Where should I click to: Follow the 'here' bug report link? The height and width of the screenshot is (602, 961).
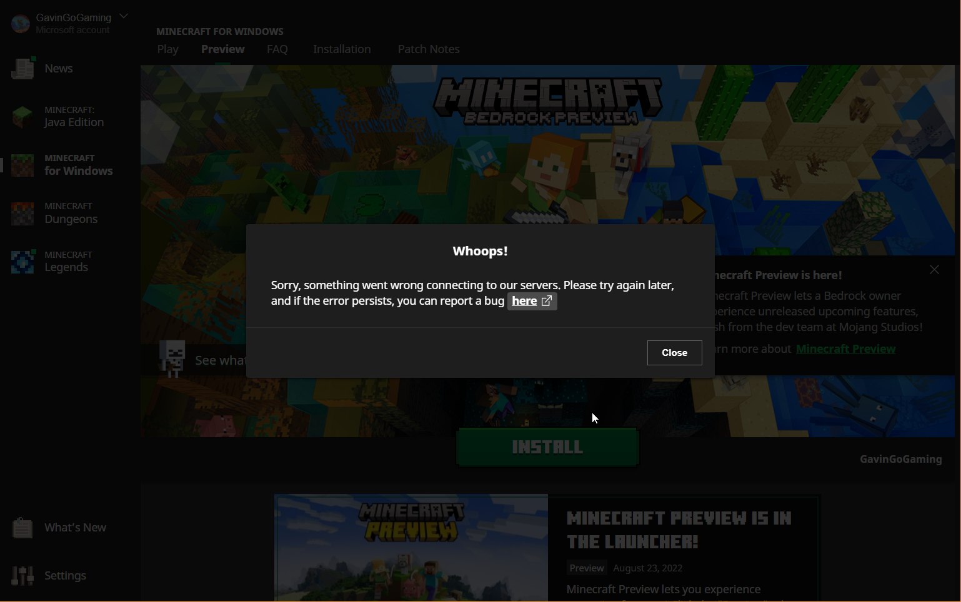[524, 301]
